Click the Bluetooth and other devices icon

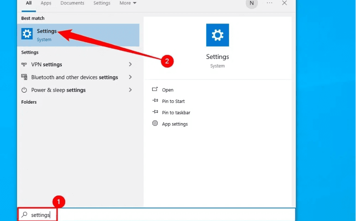pyautogui.click(x=24, y=77)
